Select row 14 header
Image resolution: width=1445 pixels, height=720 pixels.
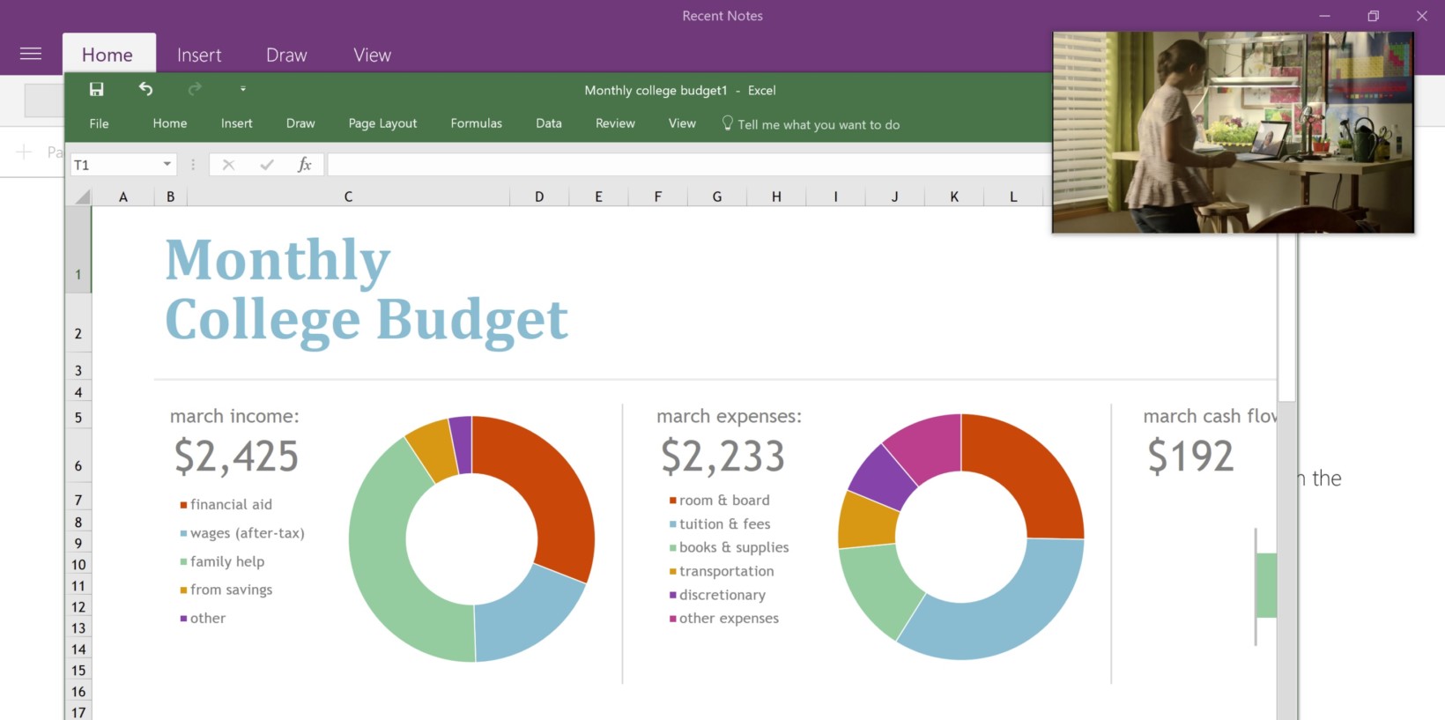(78, 649)
